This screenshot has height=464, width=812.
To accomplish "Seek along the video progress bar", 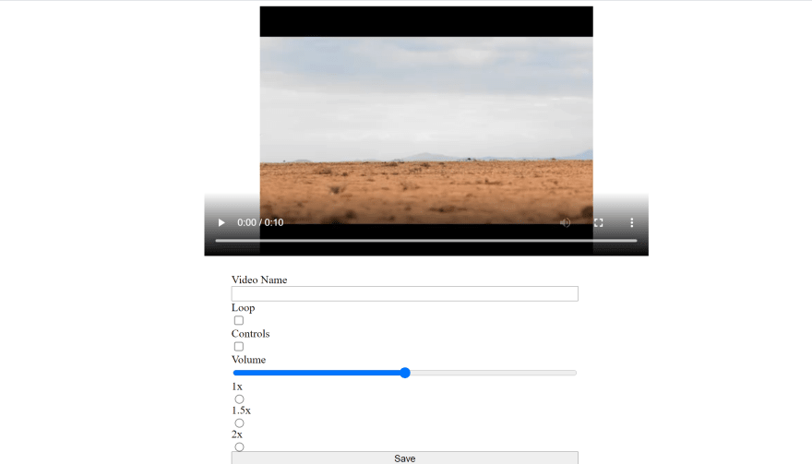I will point(426,241).
